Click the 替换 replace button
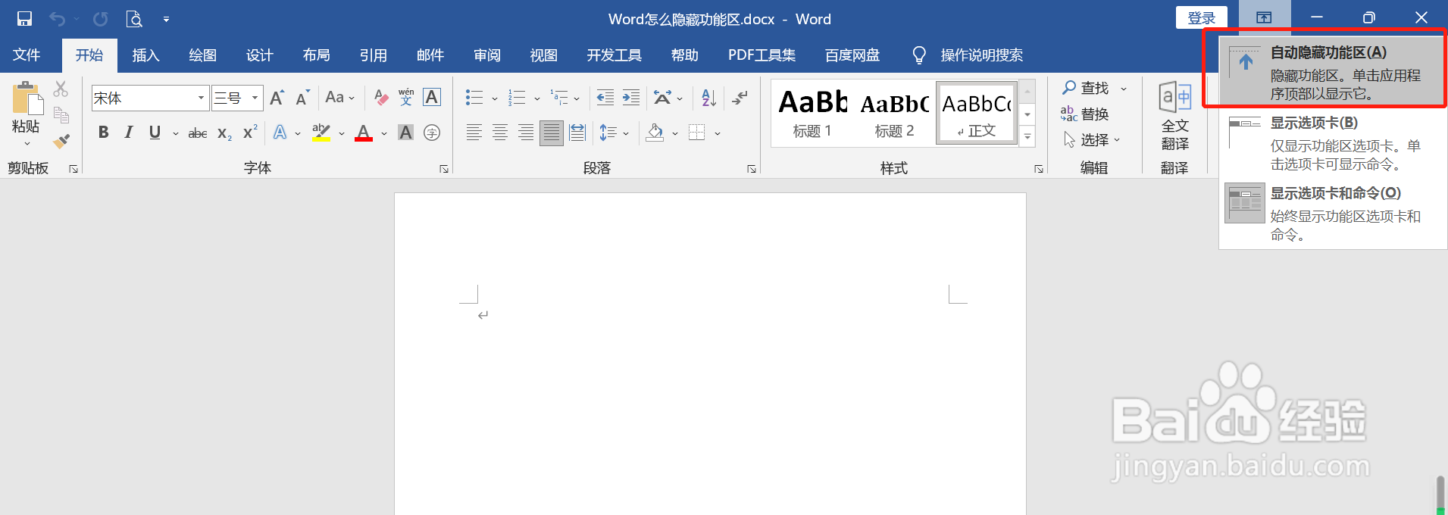The image size is (1448, 515). [1085, 114]
